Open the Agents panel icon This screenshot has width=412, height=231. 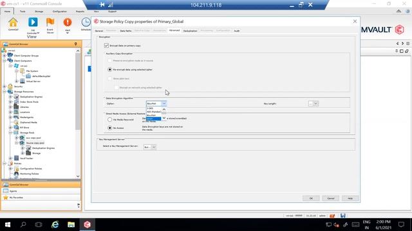click(6, 191)
